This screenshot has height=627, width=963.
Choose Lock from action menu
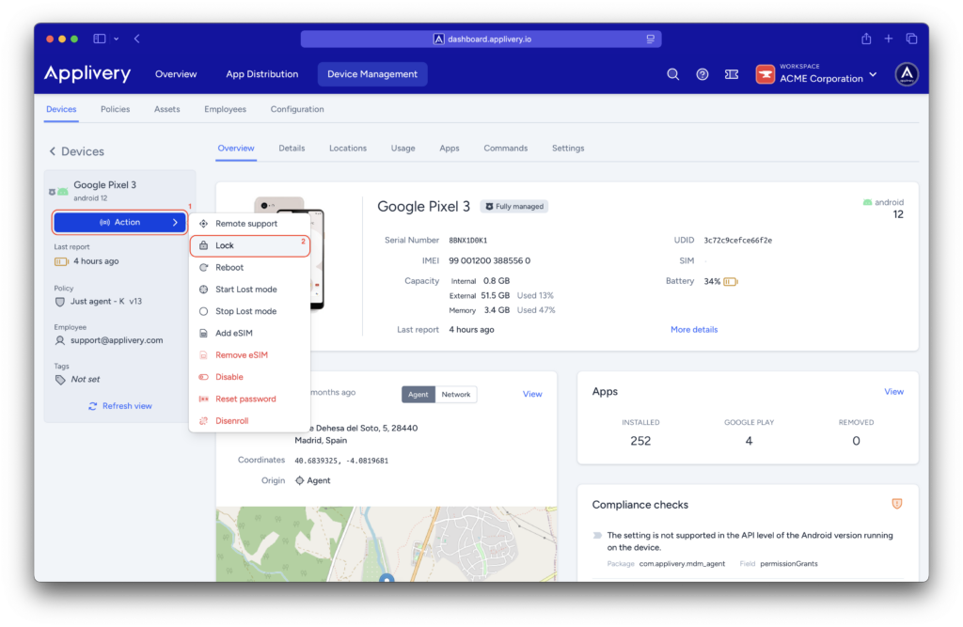pyautogui.click(x=249, y=245)
